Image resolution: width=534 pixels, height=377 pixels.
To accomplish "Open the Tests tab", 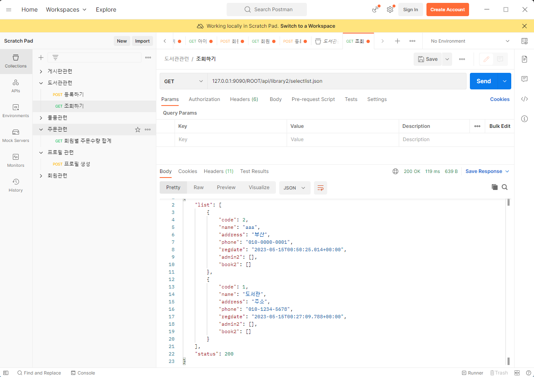I will click(x=351, y=99).
